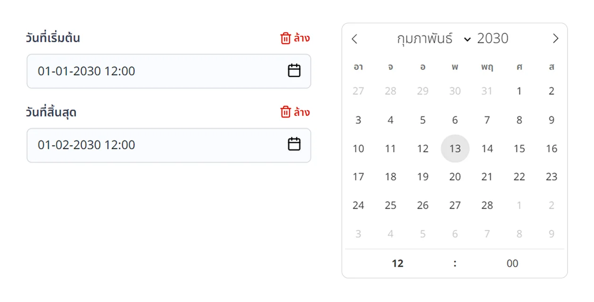
Task: Go to next month with right chevron
Action: tap(555, 39)
